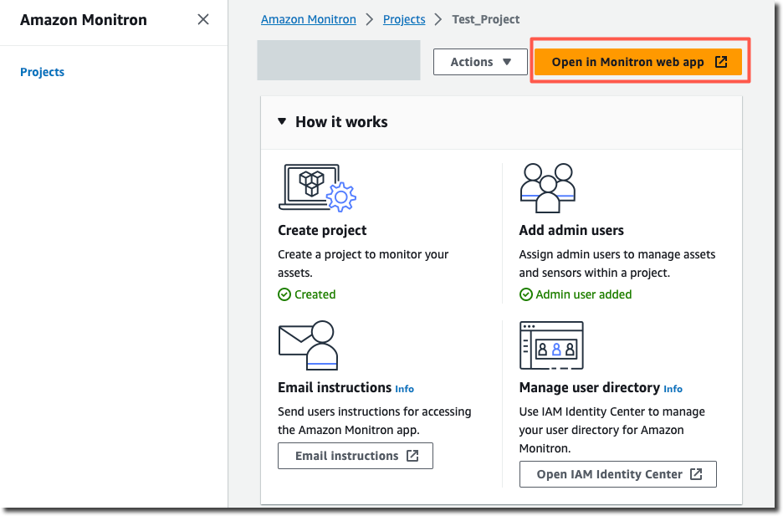
Task: Click the Add admin users group icon
Action: coord(548,186)
